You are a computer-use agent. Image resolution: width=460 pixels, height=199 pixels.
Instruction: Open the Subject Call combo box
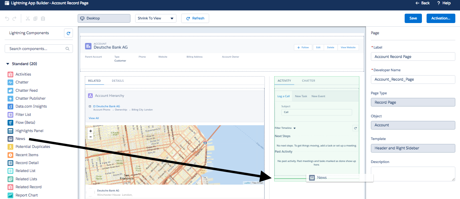[317, 112]
